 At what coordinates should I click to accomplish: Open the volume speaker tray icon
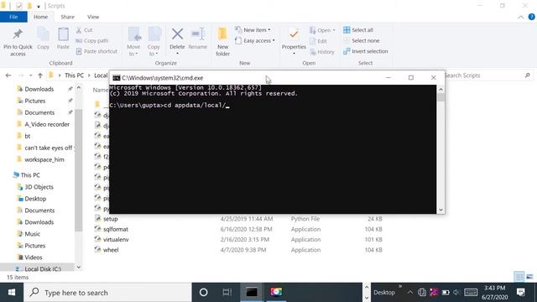click(456, 293)
